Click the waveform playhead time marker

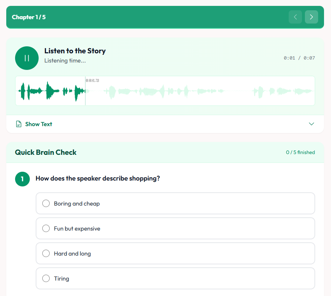click(x=92, y=81)
